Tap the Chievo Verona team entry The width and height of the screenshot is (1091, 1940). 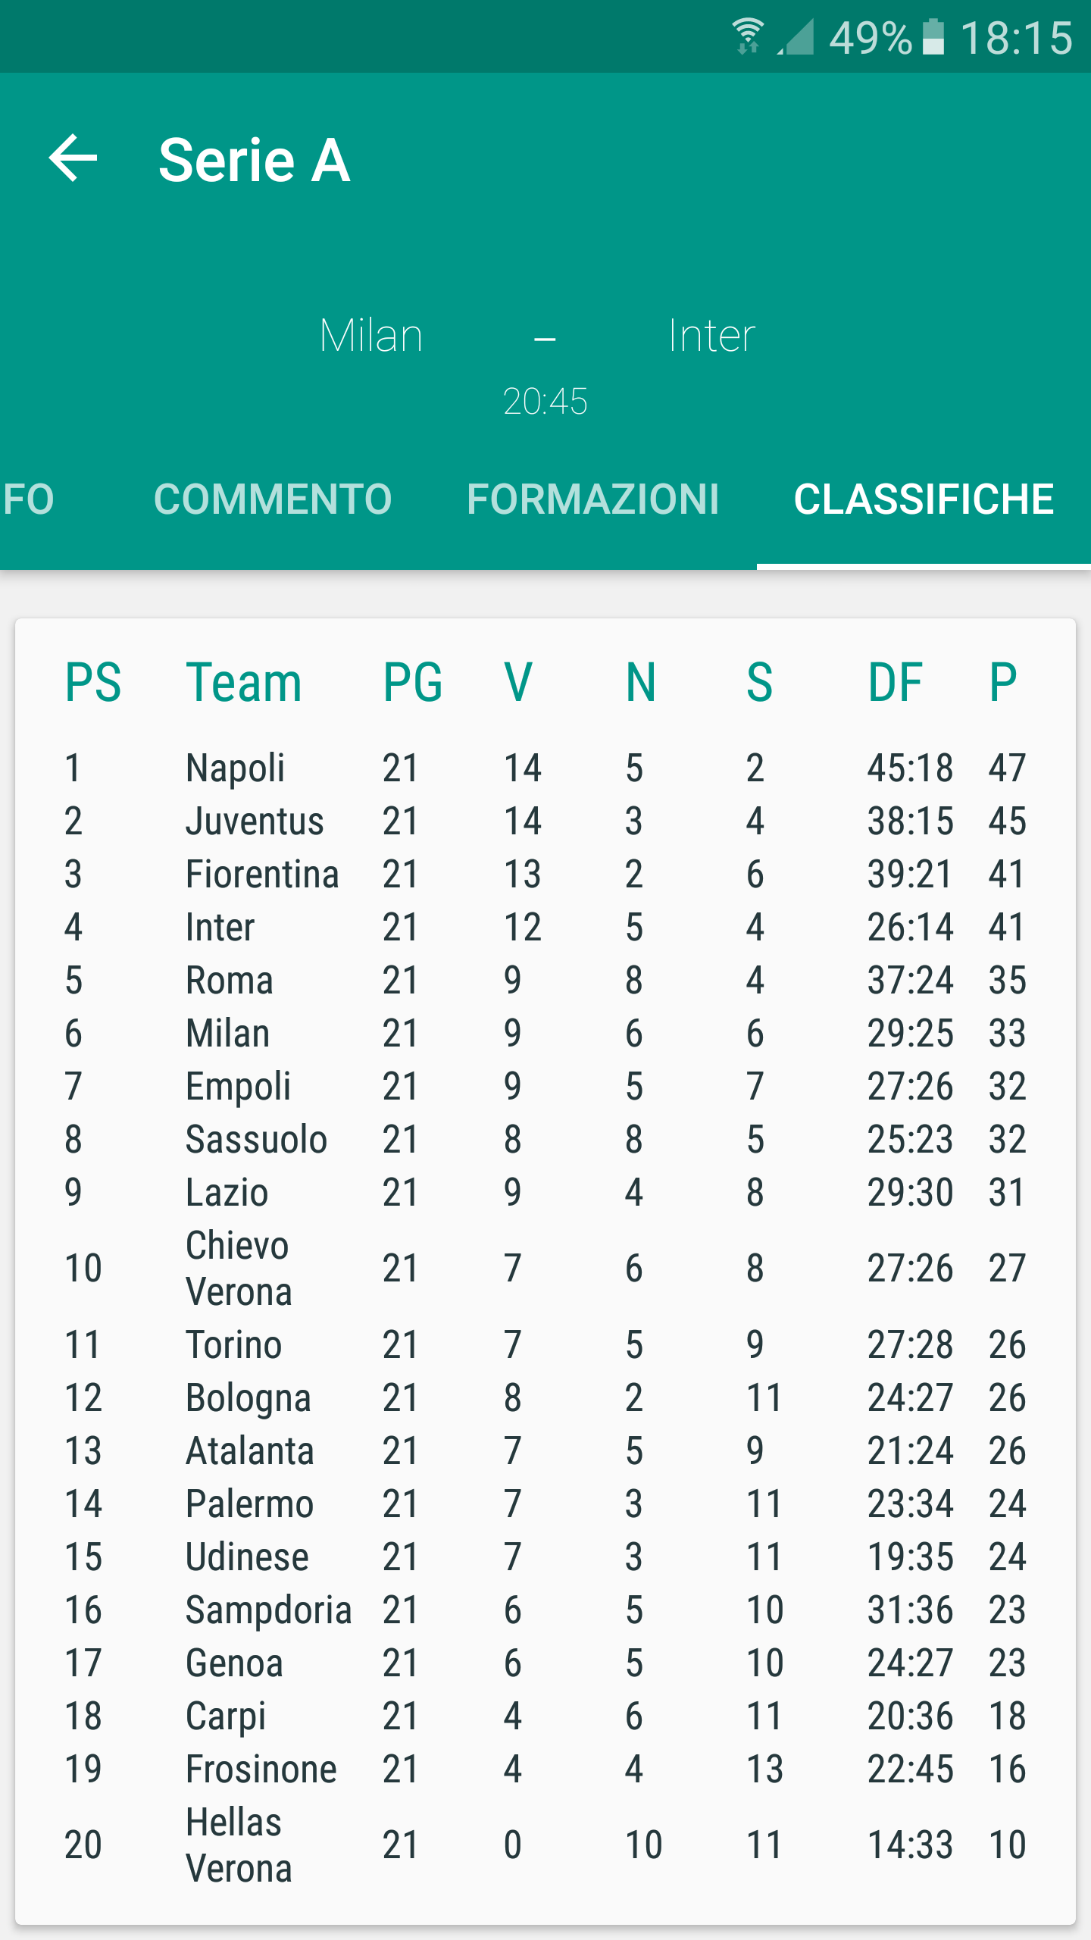(239, 1268)
